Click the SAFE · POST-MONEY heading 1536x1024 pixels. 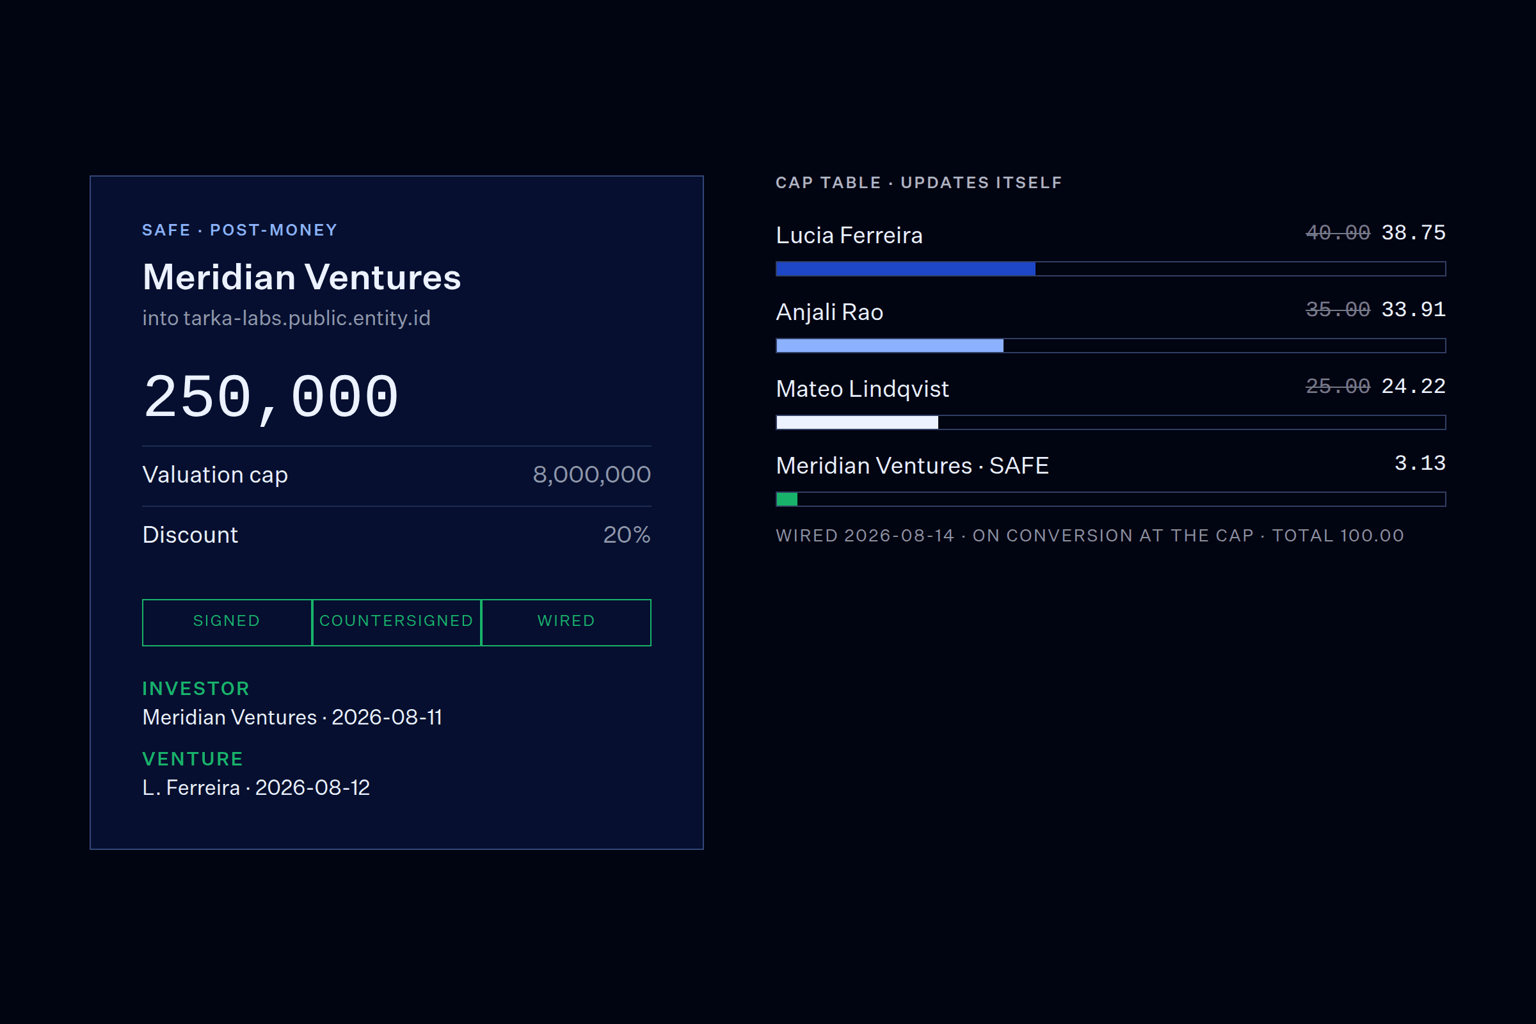click(239, 230)
